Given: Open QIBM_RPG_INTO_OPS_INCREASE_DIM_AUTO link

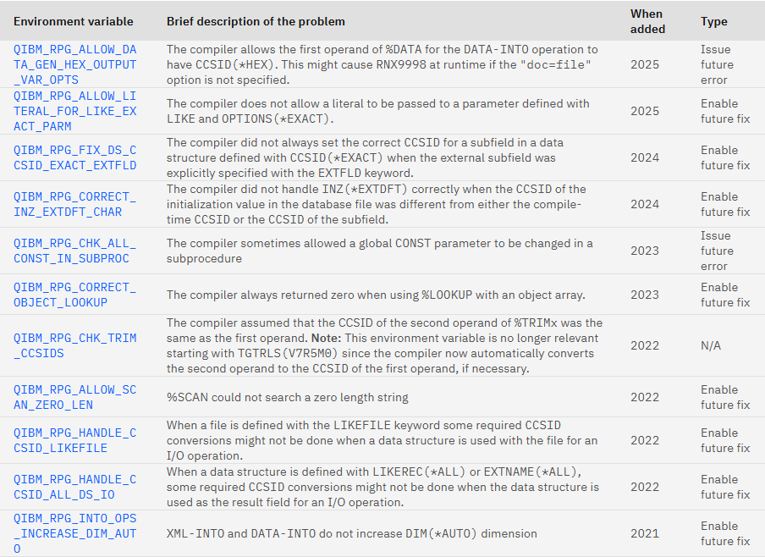Looking at the screenshot, I should [x=74, y=533].
